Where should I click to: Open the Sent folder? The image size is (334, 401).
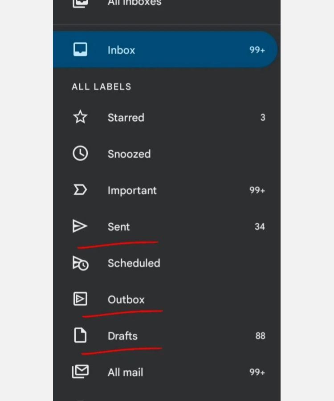(x=167, y=227)
